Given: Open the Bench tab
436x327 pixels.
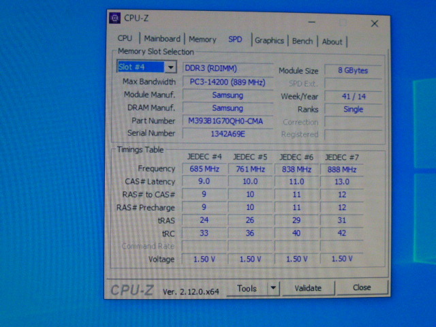Looking at the screenshot, I should (x=302, y=42).
